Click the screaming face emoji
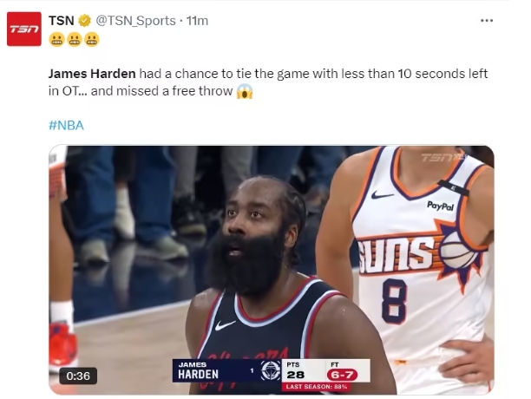This screenshot has height=399, width=531. click(245, 91)
